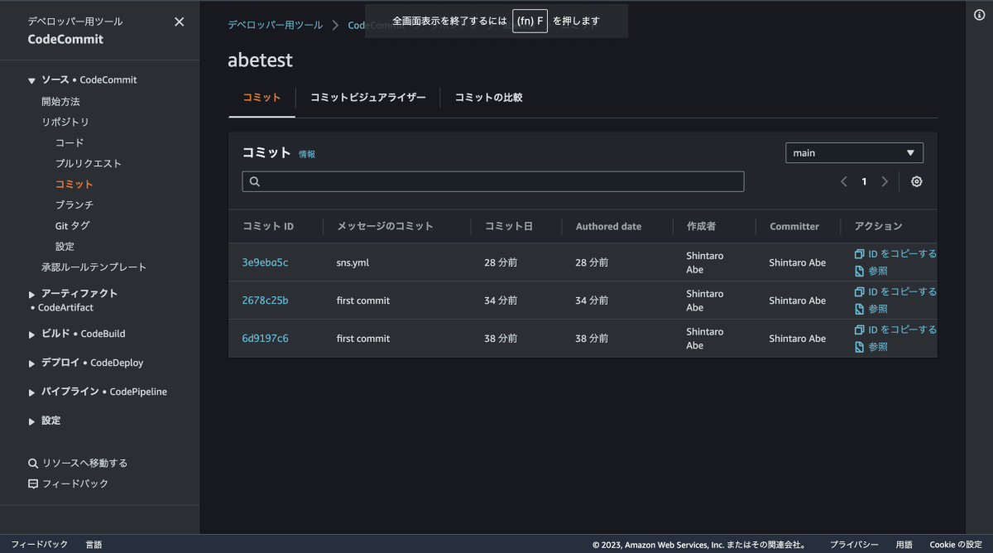Go to デベロッパー用ツール breadcrumb
The height and width of the screenshot is (553, 993).
click(x=276, y=25)
